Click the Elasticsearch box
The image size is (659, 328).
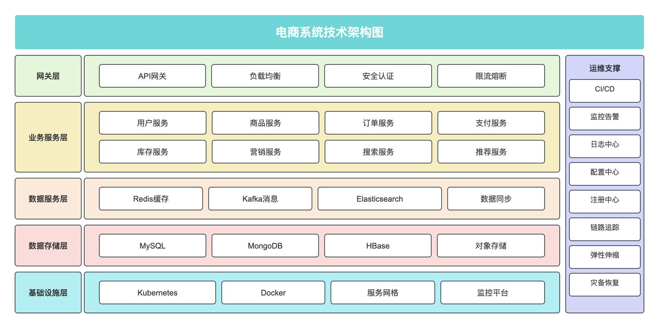click(x=380, y=199)
